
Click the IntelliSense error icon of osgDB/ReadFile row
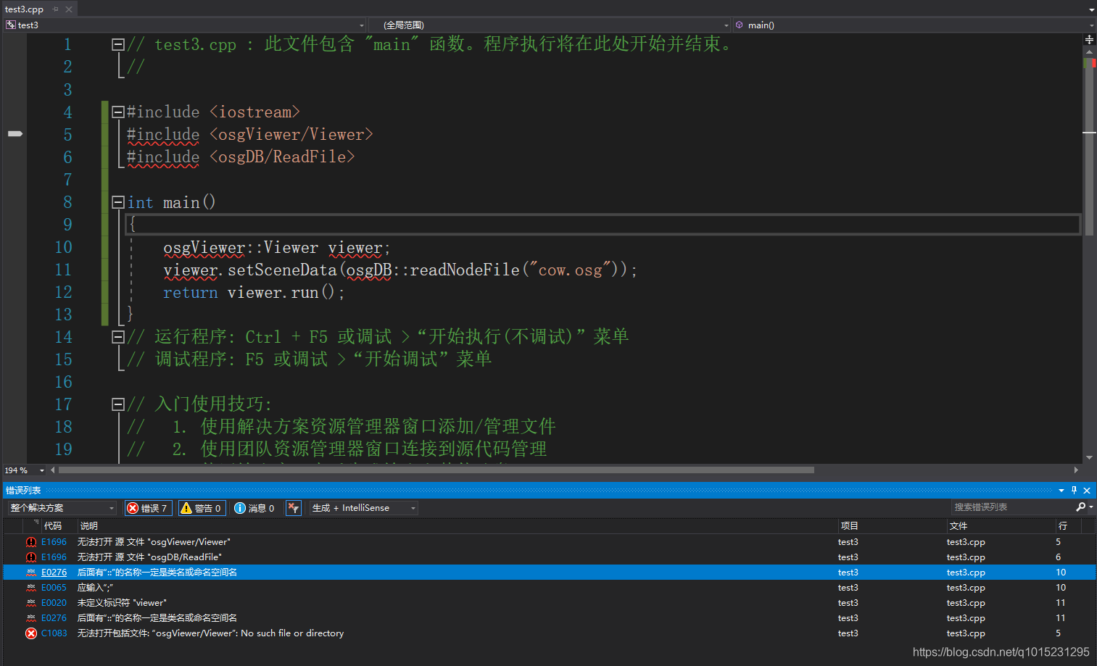[x=31, y=557]
